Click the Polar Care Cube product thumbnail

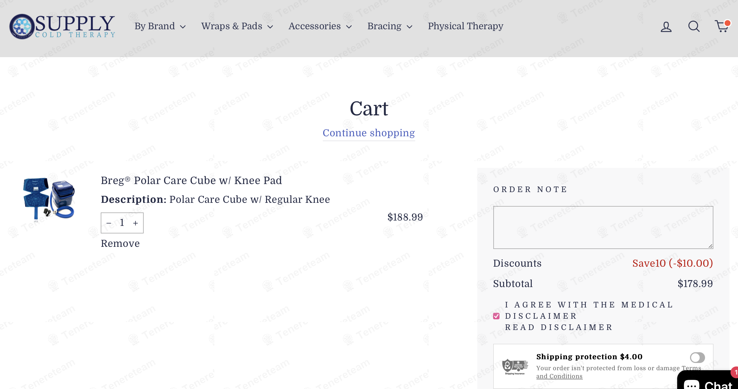pos(49,199)
